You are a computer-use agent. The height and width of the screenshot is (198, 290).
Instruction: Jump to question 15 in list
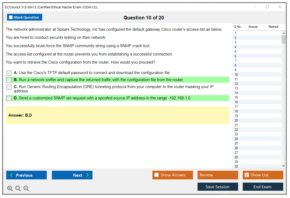pyautogui.click(x=236, y=98)
